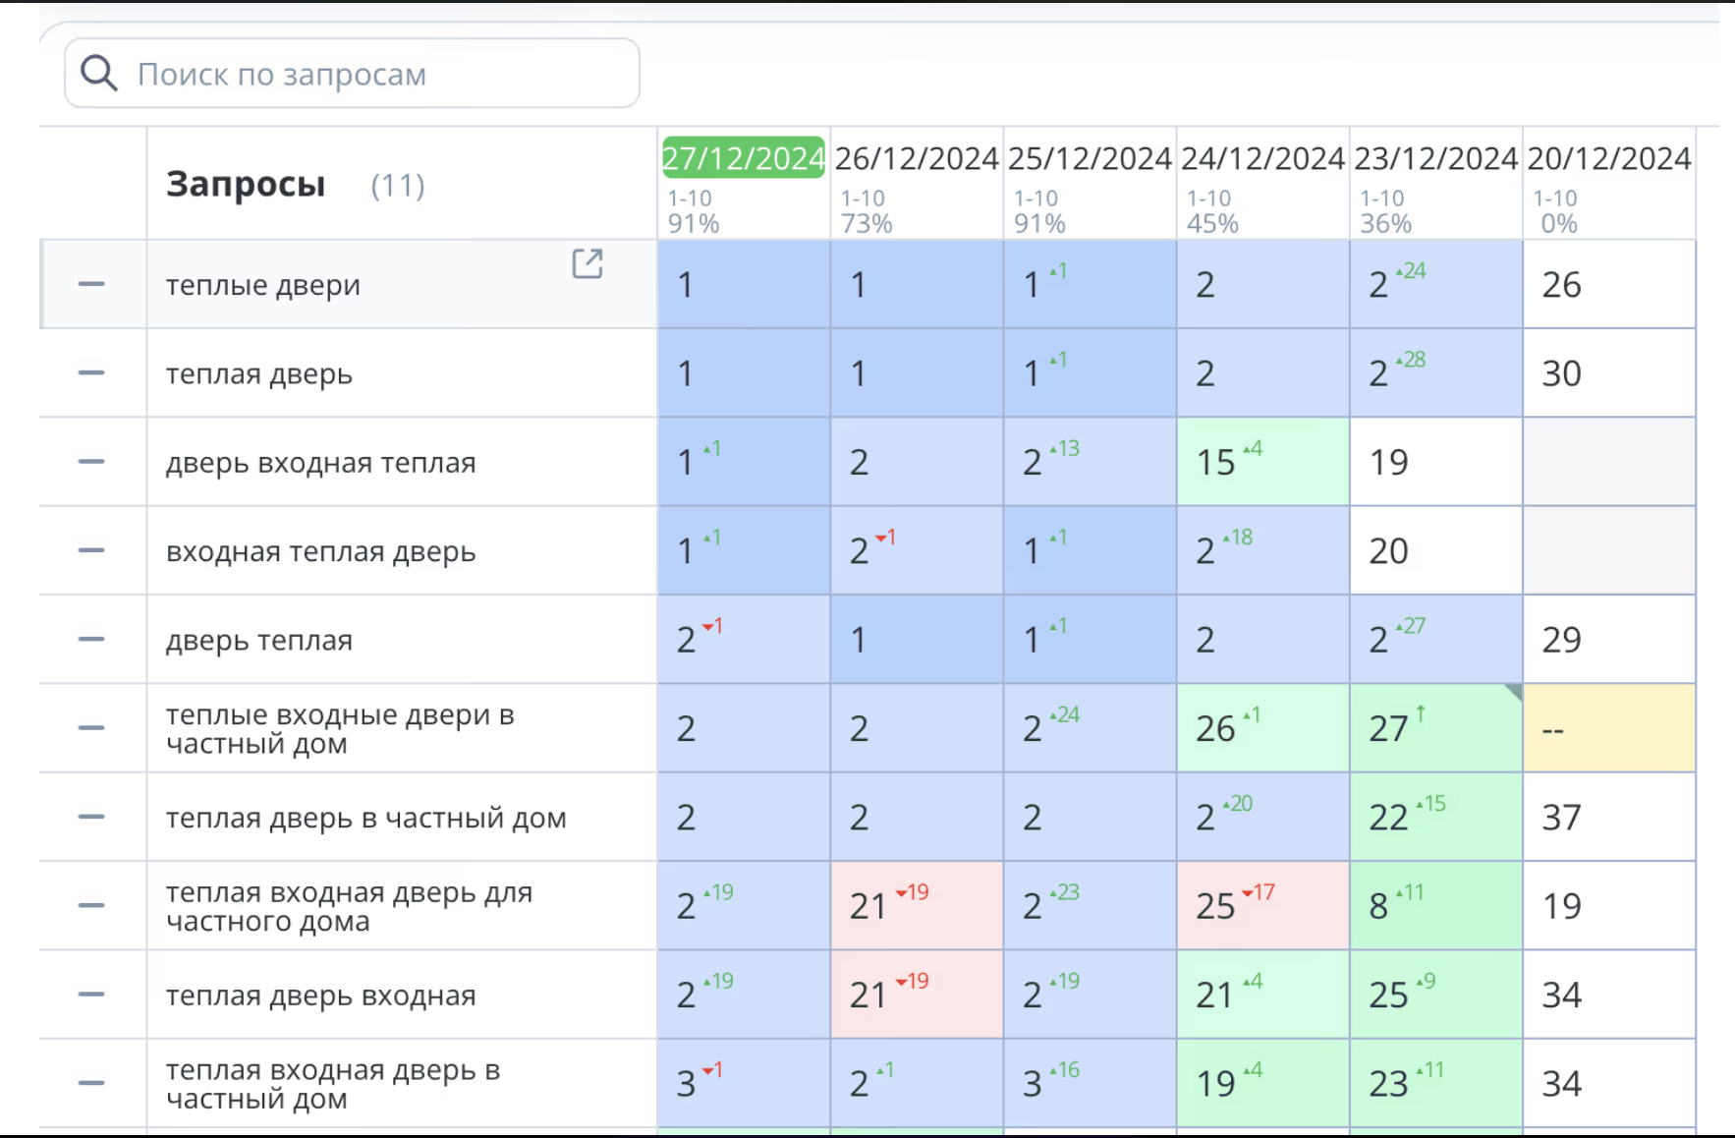
Task: Click the search magnifier icon
Action: point(99,73)
